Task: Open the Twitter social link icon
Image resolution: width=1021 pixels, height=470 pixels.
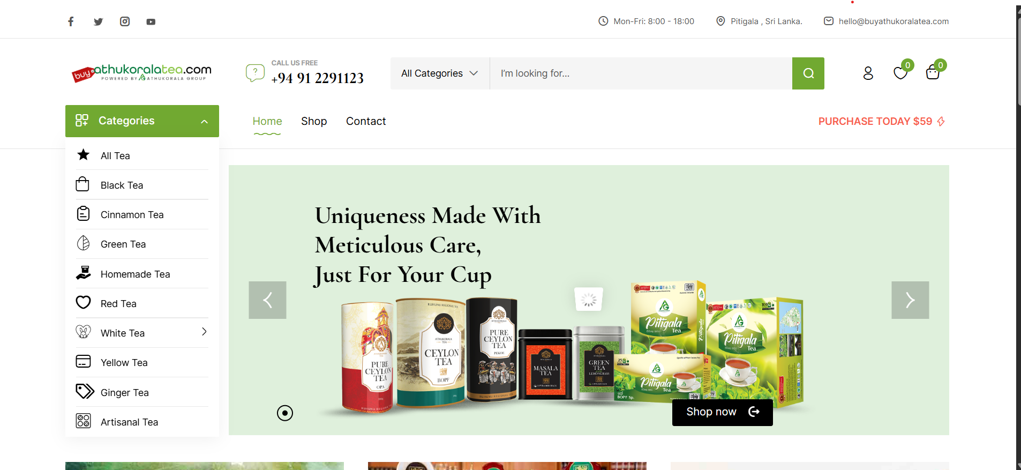Action: point(98,21)
